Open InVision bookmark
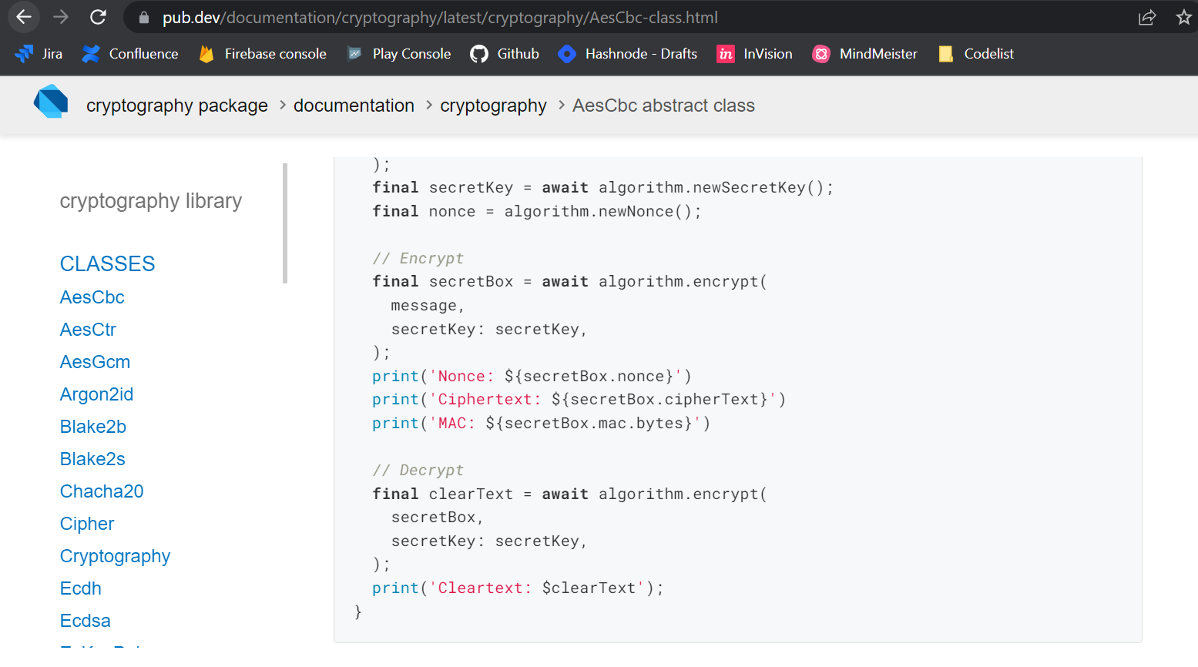Viewport: 1198px width, 667px height. pos(755,54)
